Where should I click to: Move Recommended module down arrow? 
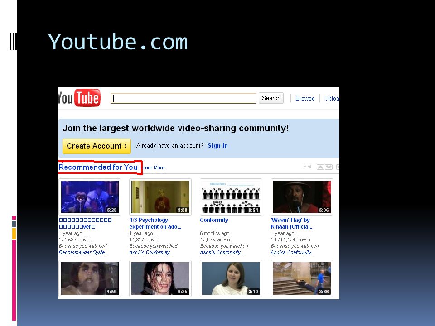pyautogui.click(x=329, y=167)
